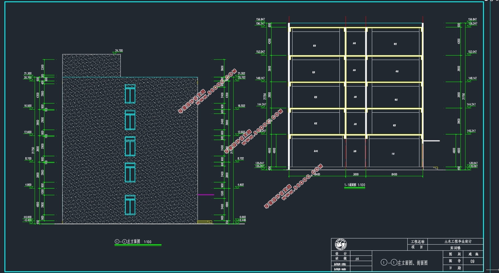The height and width of the screenshot is (273, 499).
Task: Click the magenta canopy line on elevation
Action: 206,195
